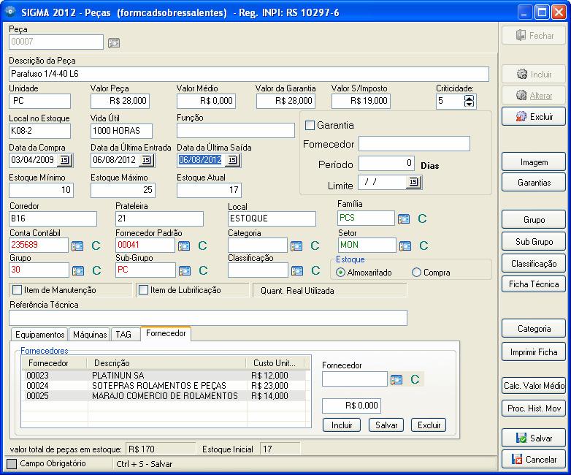Select the Compra radio option

[x=416, y=273]
